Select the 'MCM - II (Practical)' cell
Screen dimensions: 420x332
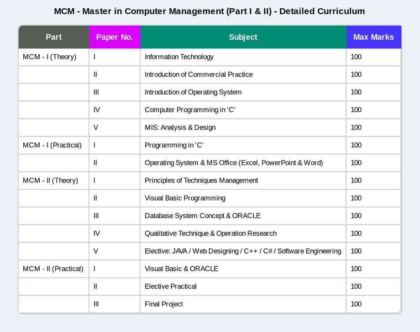coord(53,269)
